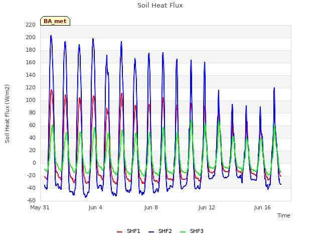Click the 80 y-axis tick label
This screenshot has width=321, height=241.
point(32,112)
